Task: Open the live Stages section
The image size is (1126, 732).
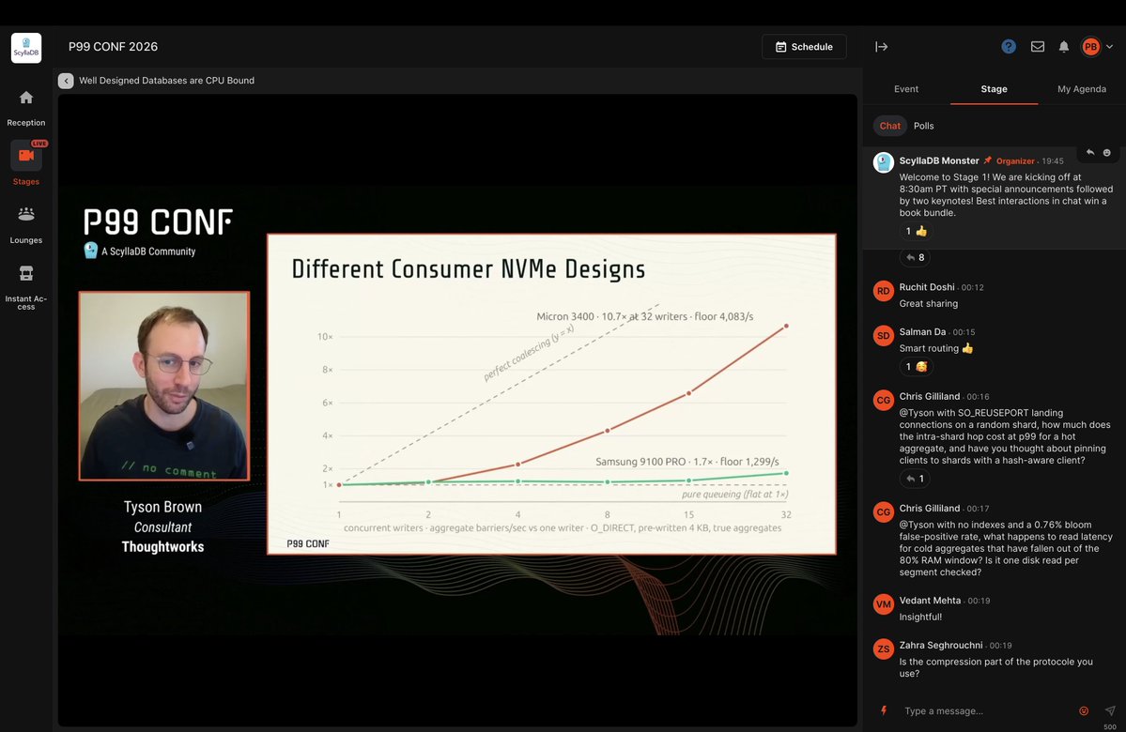Action: tap(26, 163)
